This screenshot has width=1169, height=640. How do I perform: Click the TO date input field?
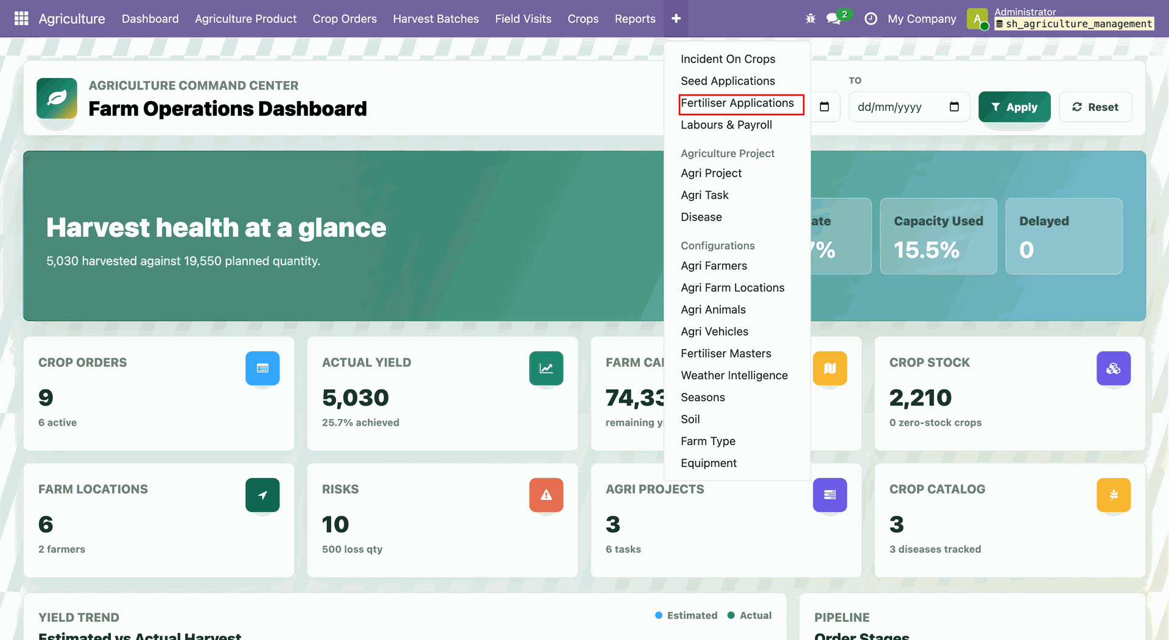coord(909,107)
